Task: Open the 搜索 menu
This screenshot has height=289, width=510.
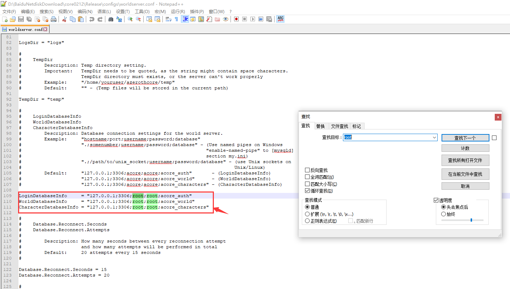Action: pos(46,12)
